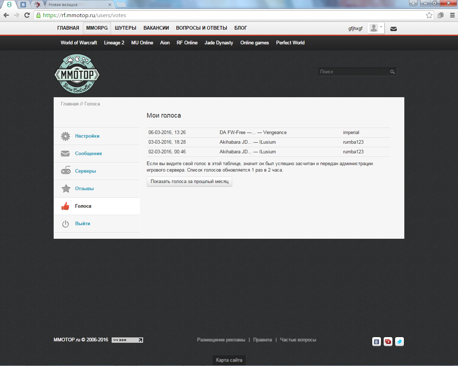This screenshot has height=366, width=458.
Task: Select the MMORPG menu tab
Action: (x=97, y=28)
